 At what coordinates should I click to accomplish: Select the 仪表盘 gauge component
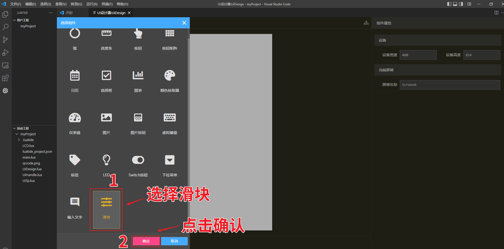coord(75,118)
